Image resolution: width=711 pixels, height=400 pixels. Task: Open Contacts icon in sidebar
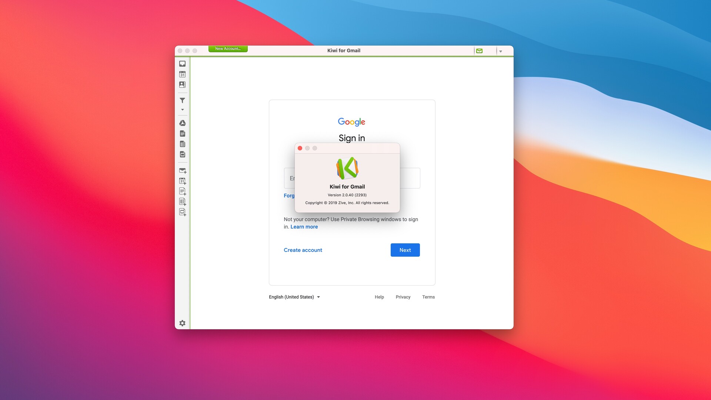pyautogui.click(x=182, y=84)
